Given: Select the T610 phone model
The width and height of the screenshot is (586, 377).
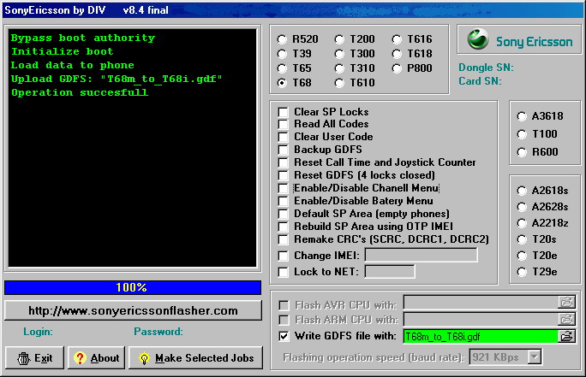Looking at the screenshot, I should (x=339, y=83).
